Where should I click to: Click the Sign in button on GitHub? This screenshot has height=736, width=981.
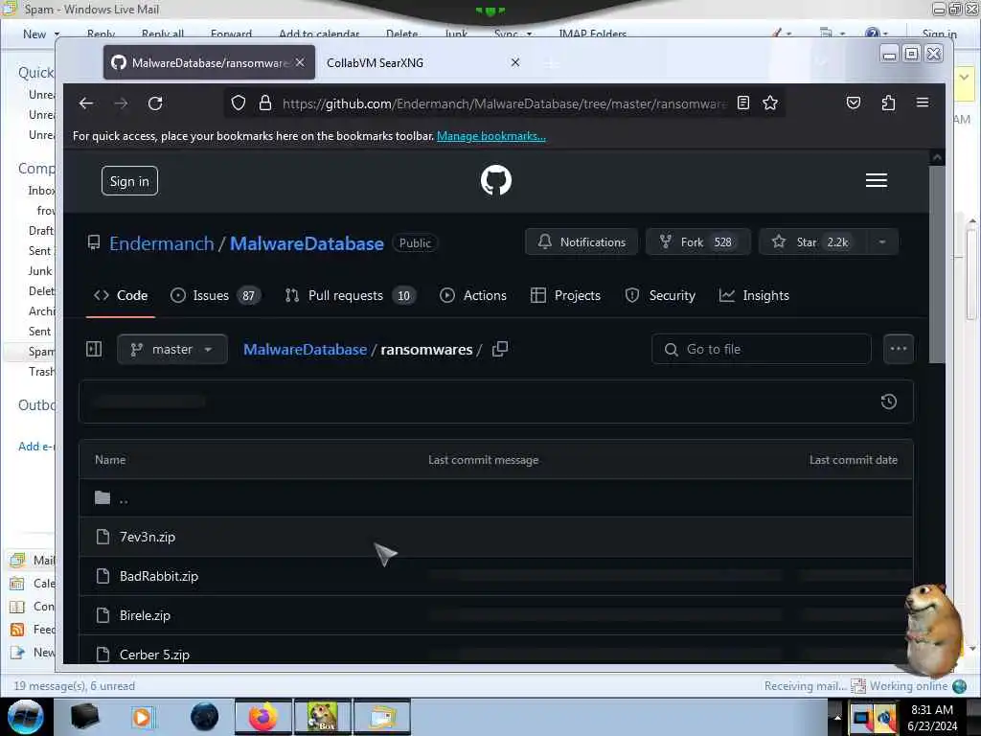click(129, 181)
